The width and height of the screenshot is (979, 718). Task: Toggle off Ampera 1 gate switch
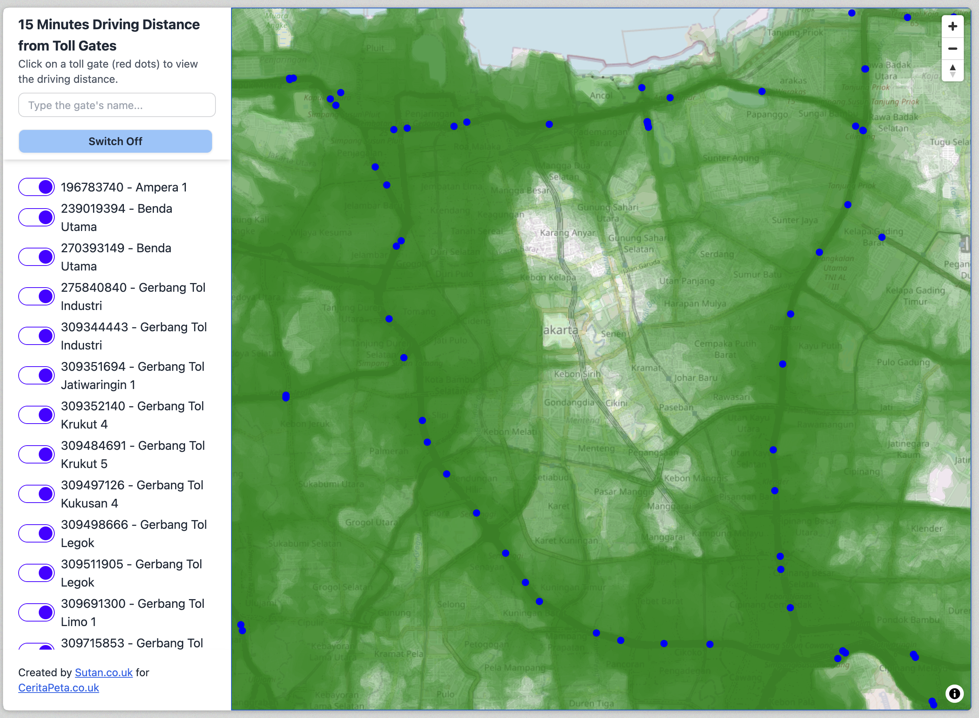(36, 187)
